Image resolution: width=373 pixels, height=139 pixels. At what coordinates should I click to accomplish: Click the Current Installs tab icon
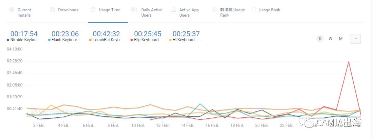tap(12, 10)
